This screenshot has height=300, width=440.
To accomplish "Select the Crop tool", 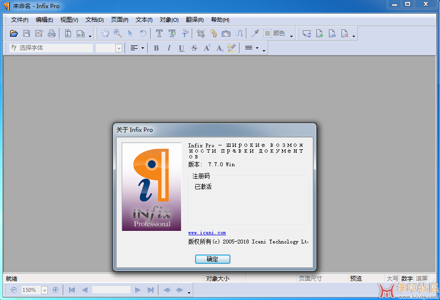I will tap(200, 34).
